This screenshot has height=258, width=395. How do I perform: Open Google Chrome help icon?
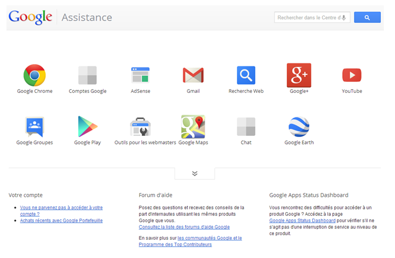tap(35, 75)
